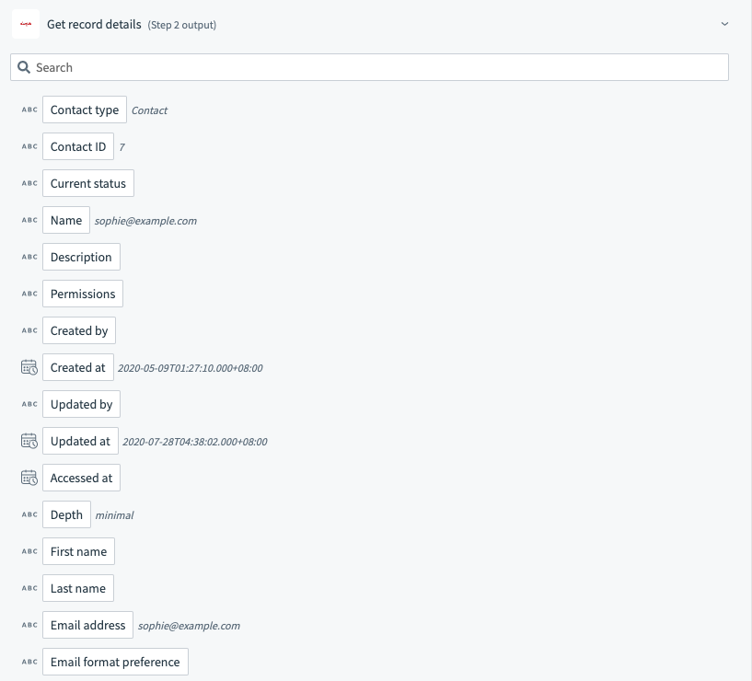752x681 pixels.
Task: Select the Updated by data pill
Action: point(81,404)
